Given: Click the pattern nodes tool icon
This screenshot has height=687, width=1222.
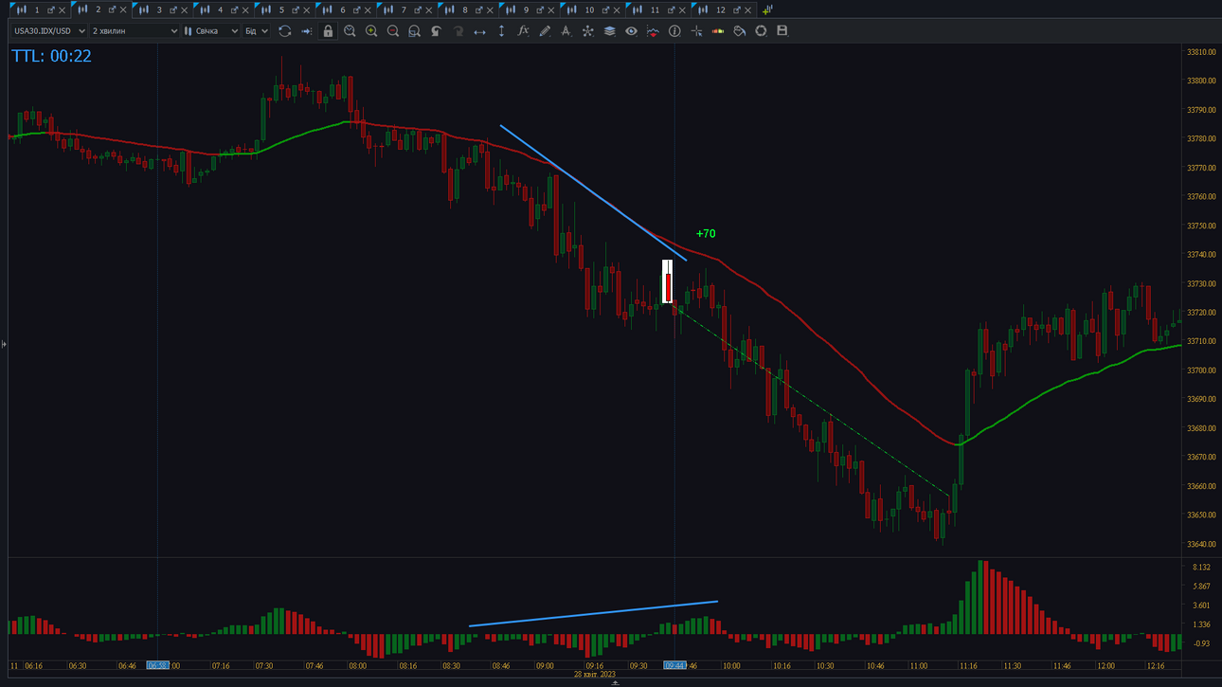Looking at the screenshot, I should 587,31.
